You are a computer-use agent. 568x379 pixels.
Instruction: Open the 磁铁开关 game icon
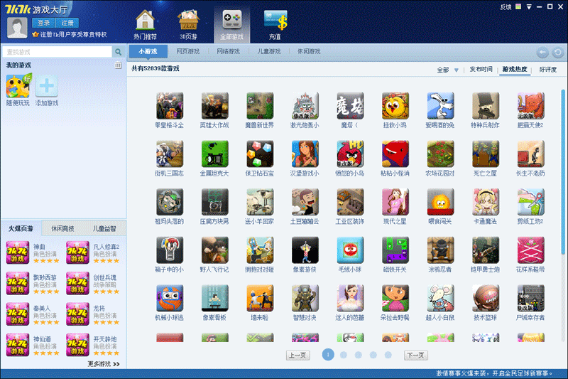click(395, 250)
